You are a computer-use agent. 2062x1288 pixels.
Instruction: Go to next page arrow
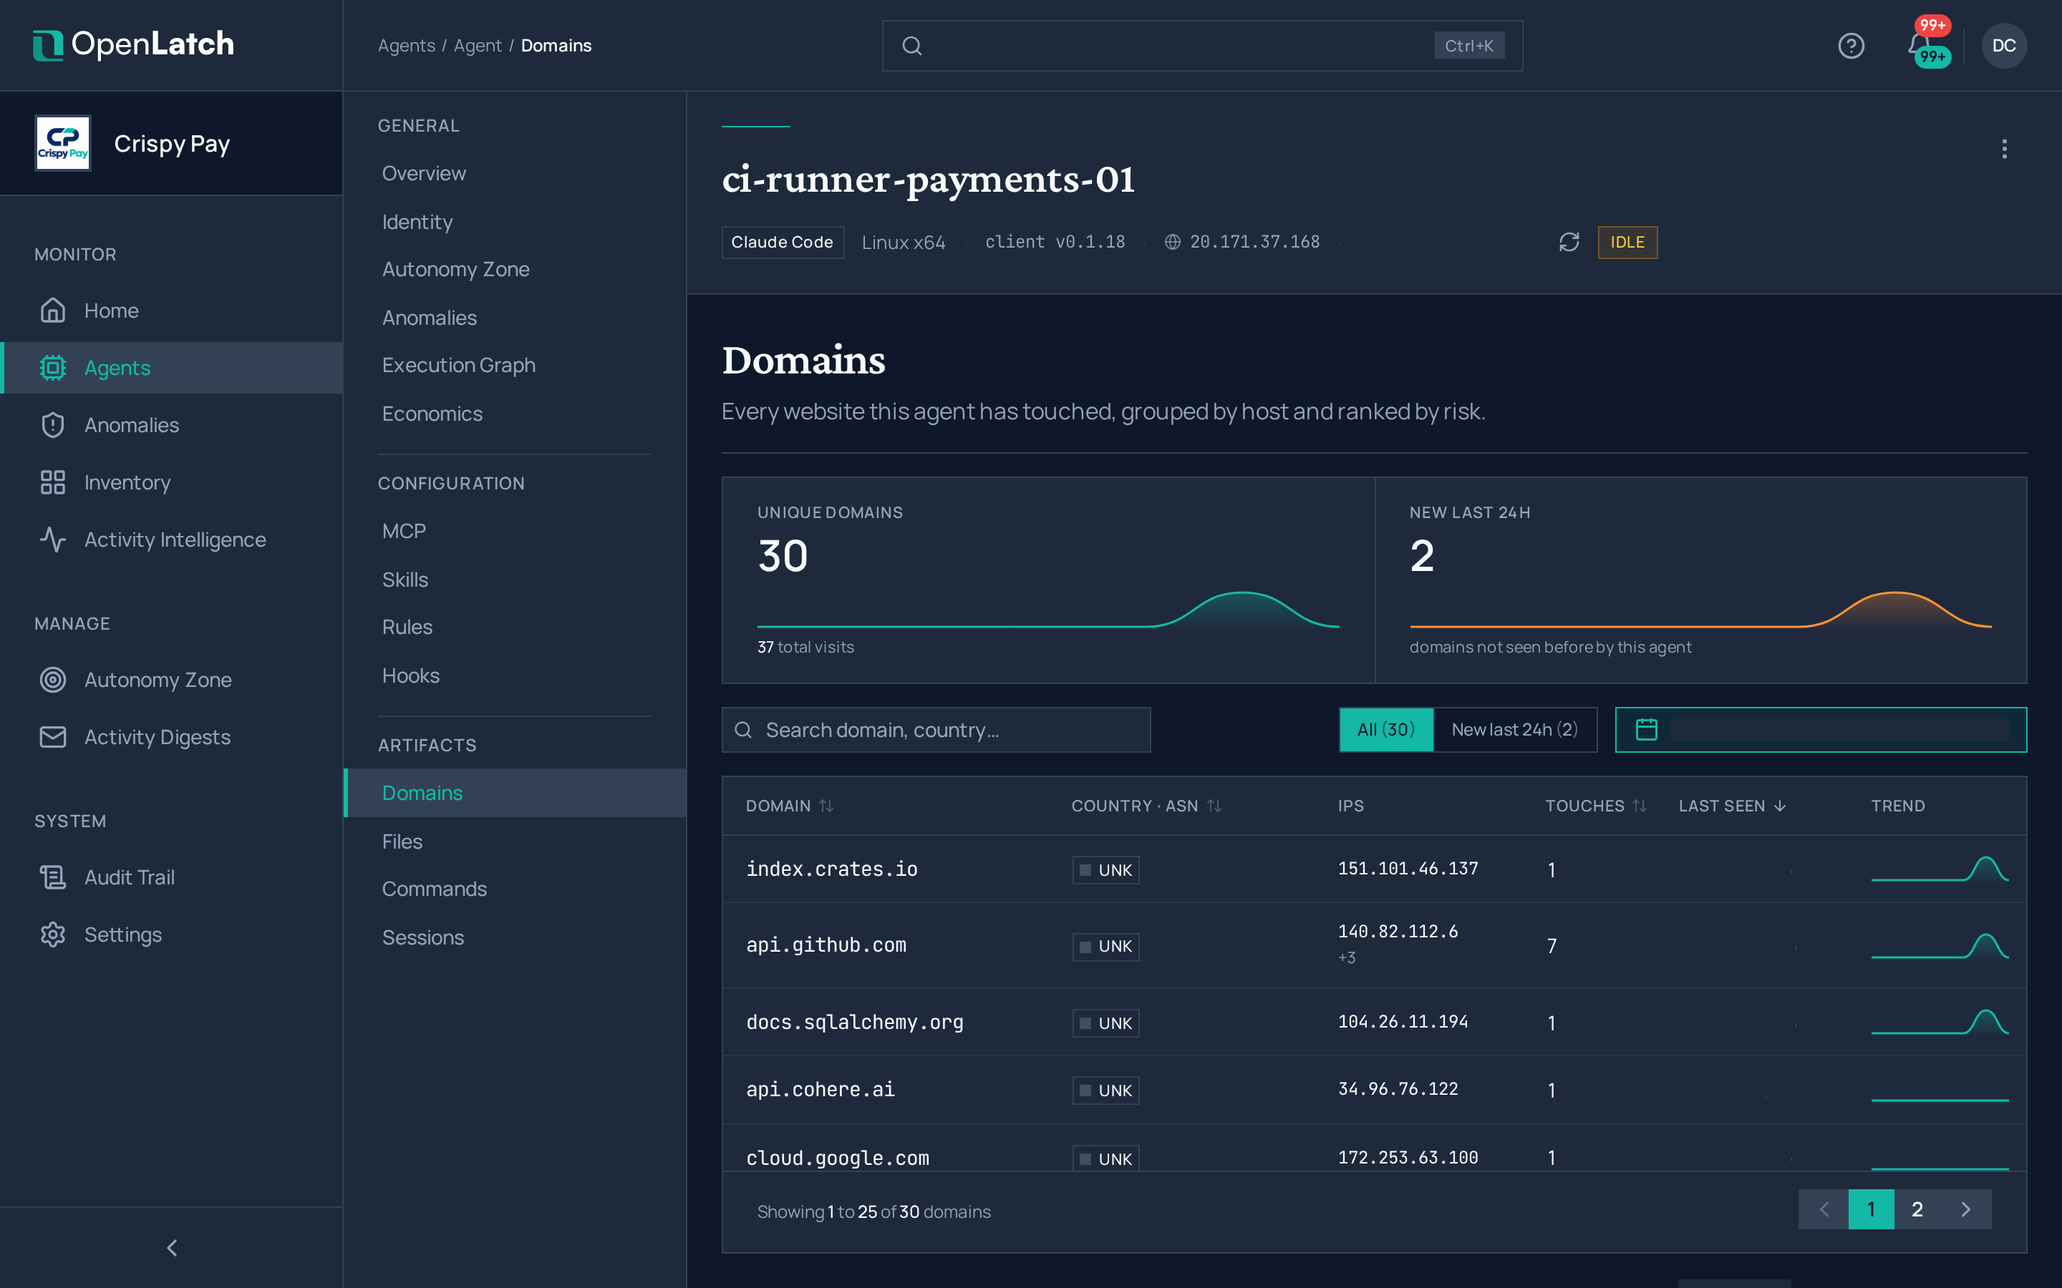1966,1209
